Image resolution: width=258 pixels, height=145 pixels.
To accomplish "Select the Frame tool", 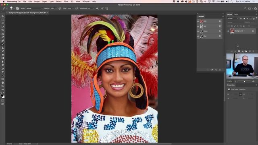I will click(3, 34).
